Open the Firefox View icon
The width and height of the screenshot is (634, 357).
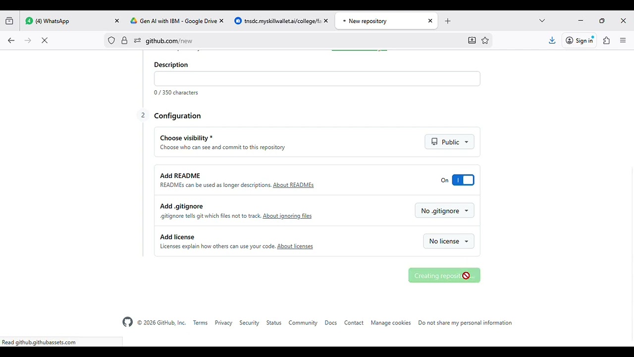9,21
